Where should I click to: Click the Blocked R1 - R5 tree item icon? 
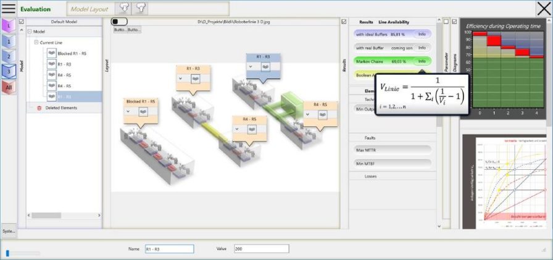[51, 53]
